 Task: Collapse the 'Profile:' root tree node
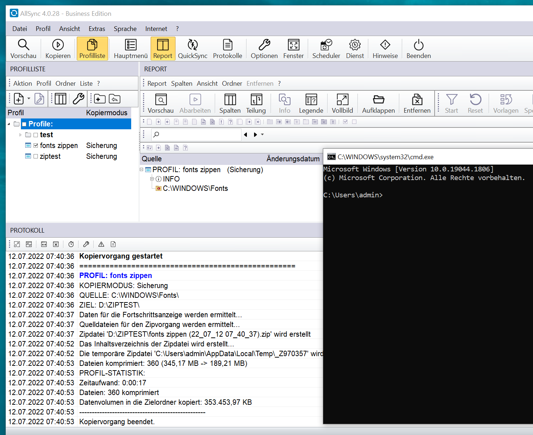[9, 124]
